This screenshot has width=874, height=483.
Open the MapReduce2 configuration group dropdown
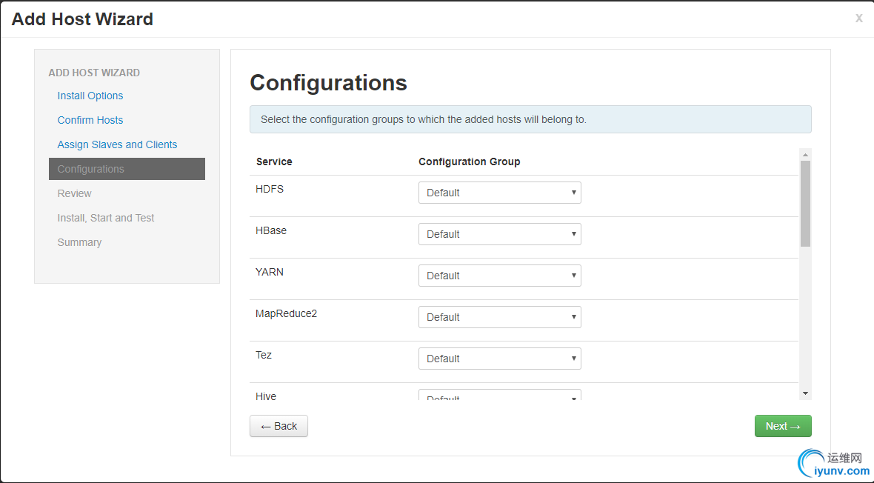tap(499, 317)
